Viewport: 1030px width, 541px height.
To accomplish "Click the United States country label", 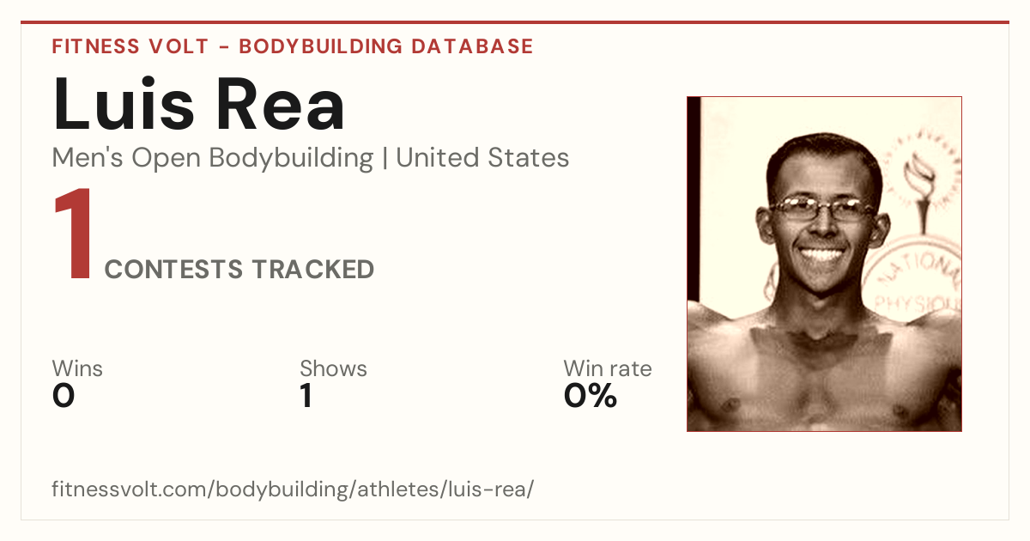I will click(482, 158).
